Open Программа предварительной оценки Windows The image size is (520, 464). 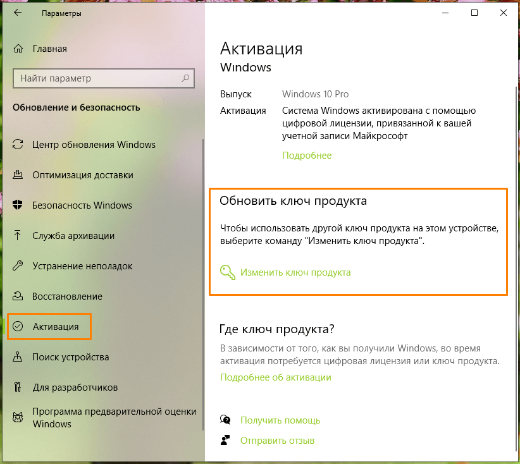click(114, 418)
